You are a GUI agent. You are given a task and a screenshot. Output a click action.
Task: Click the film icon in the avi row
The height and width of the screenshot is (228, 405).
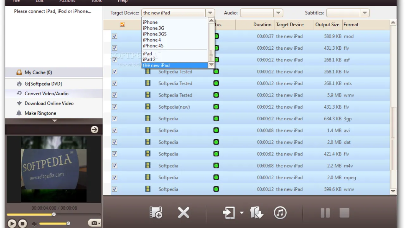point(148,130)
